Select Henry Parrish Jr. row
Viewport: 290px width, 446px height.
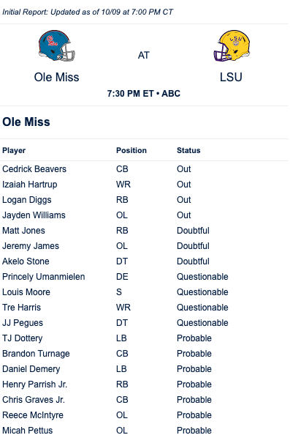(144, 384)
